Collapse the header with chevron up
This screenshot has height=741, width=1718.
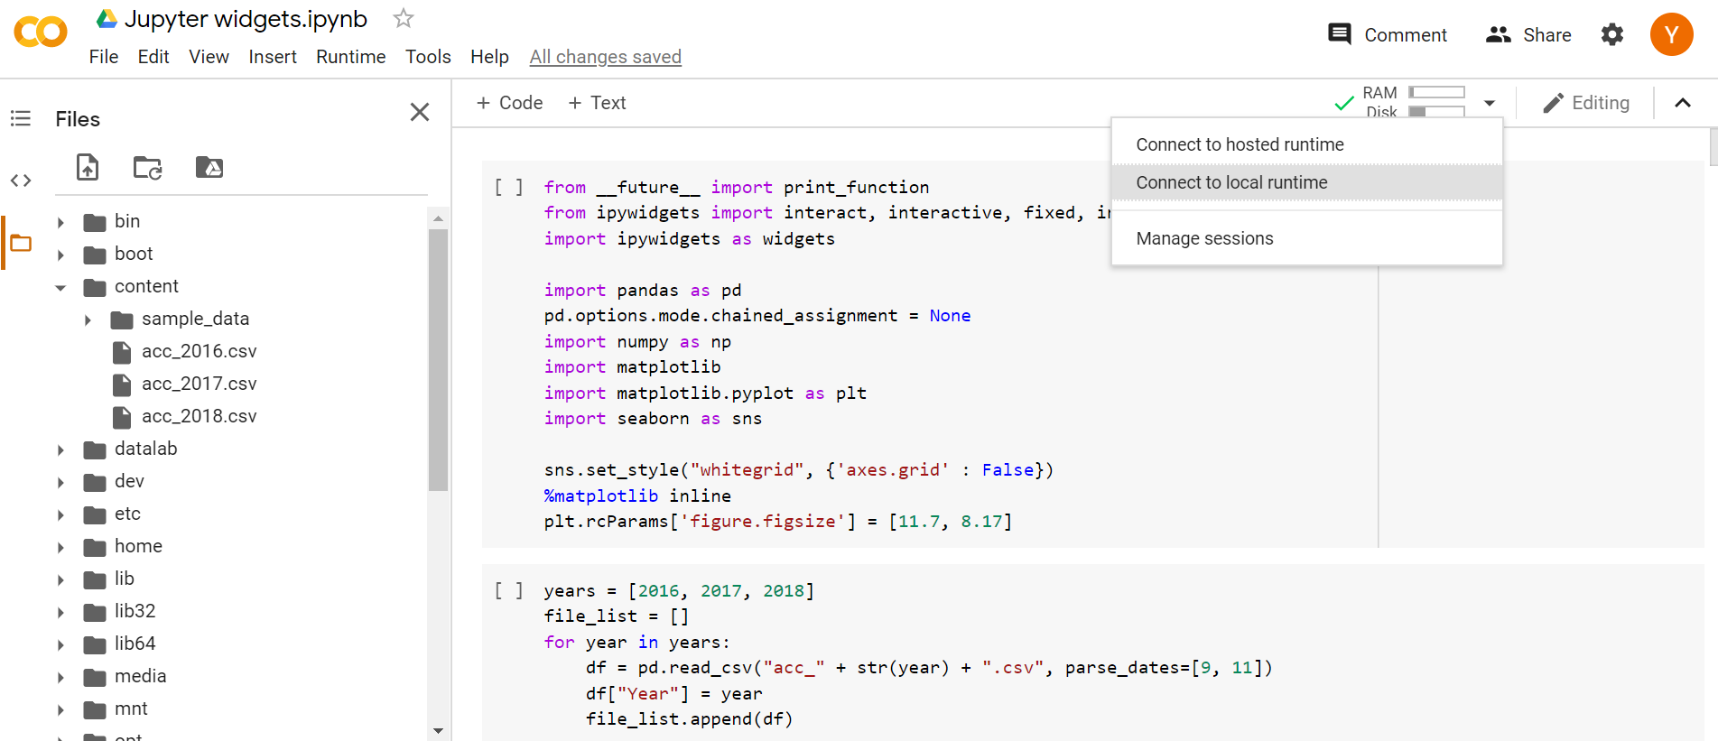pyautogui.click(x=1683, y=103)
